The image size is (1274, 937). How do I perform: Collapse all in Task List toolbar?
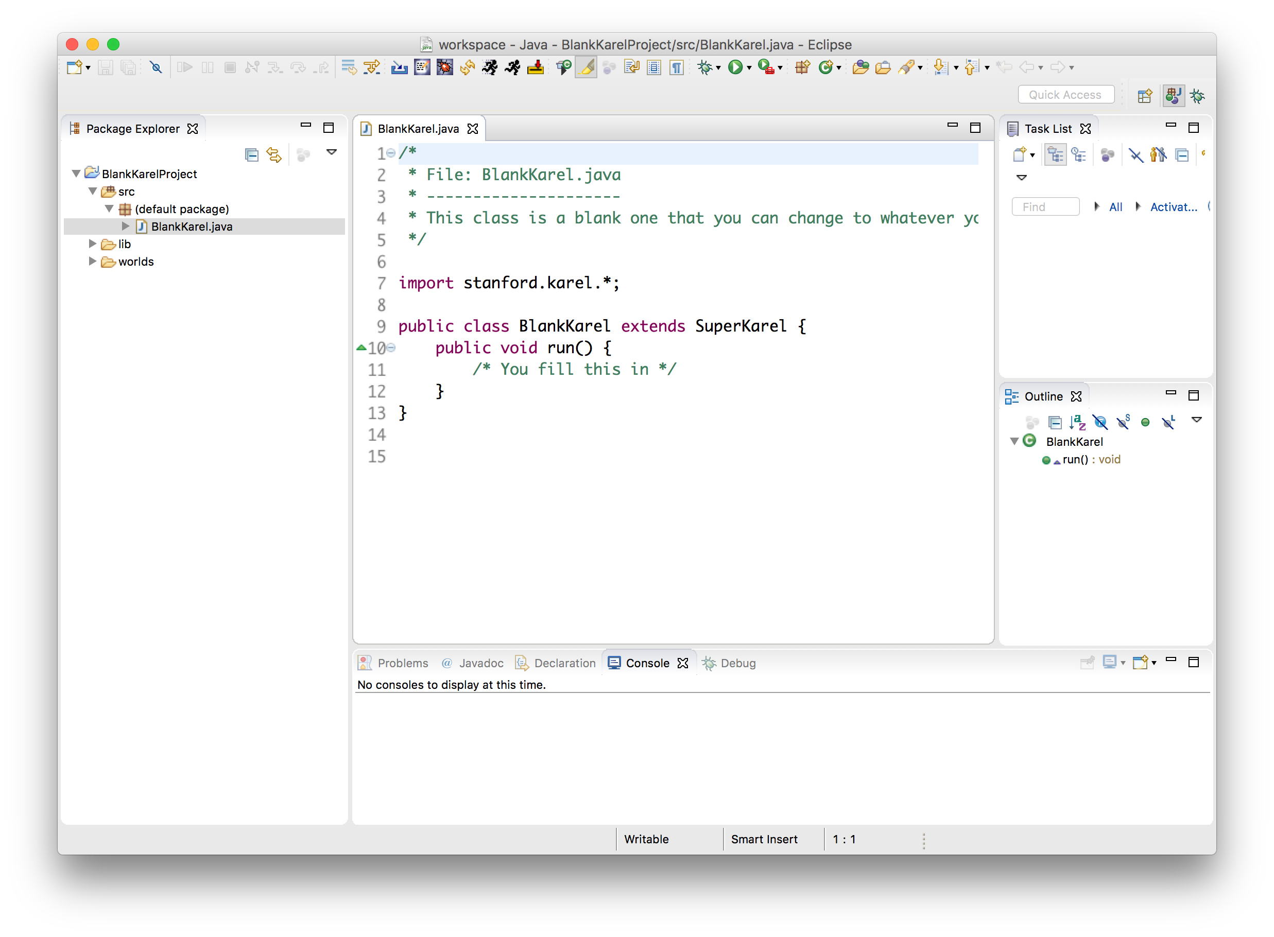1181,154
